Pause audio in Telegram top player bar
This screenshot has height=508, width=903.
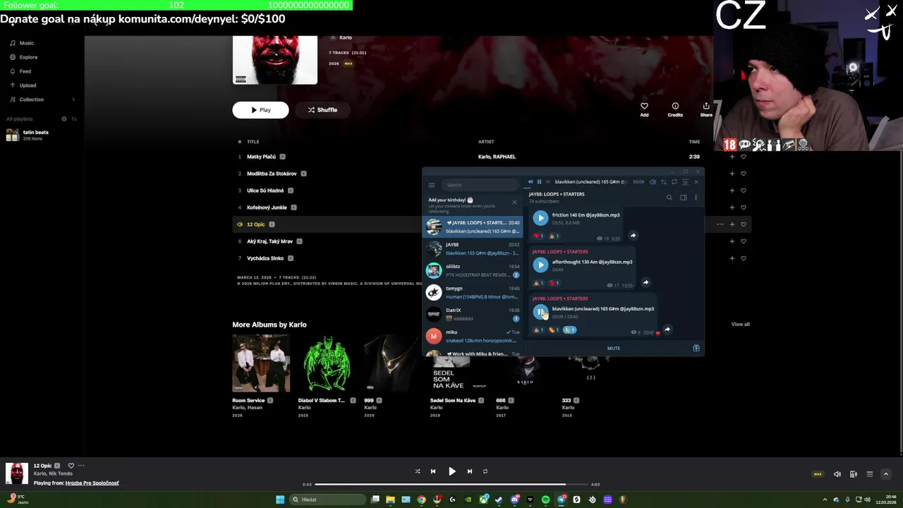tap(539, 182)
